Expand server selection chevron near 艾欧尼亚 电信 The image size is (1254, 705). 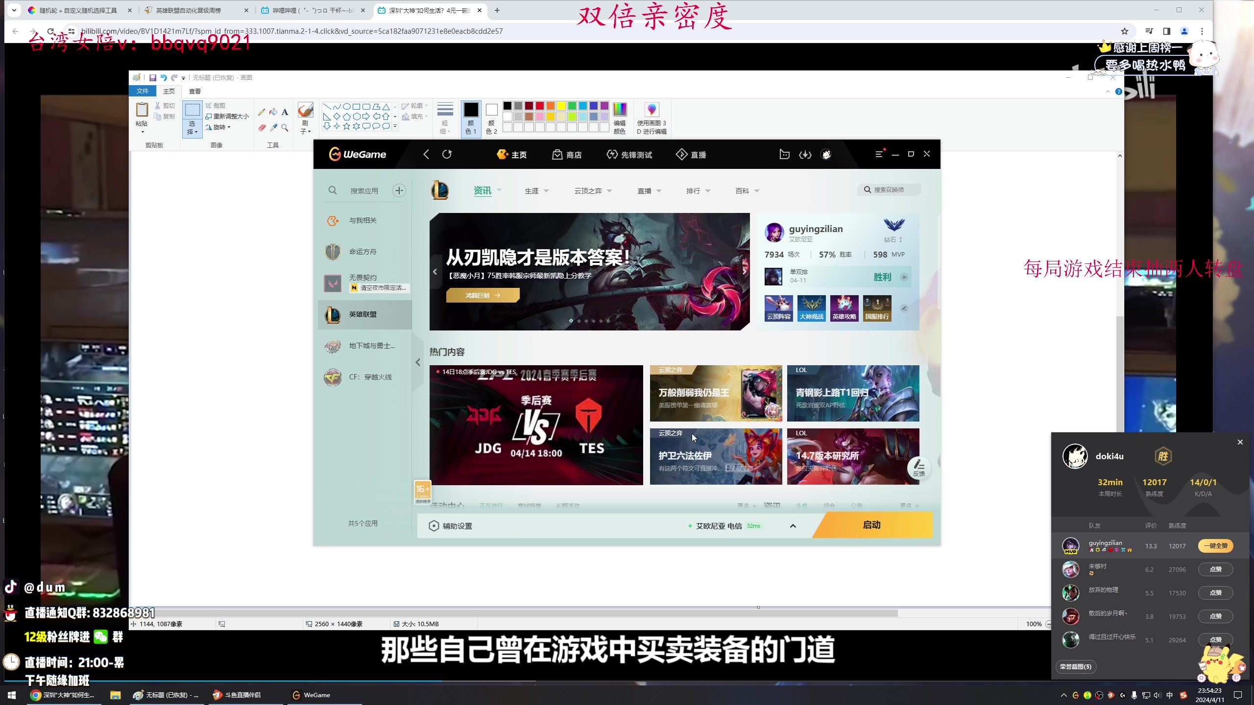tap(793, 526)
